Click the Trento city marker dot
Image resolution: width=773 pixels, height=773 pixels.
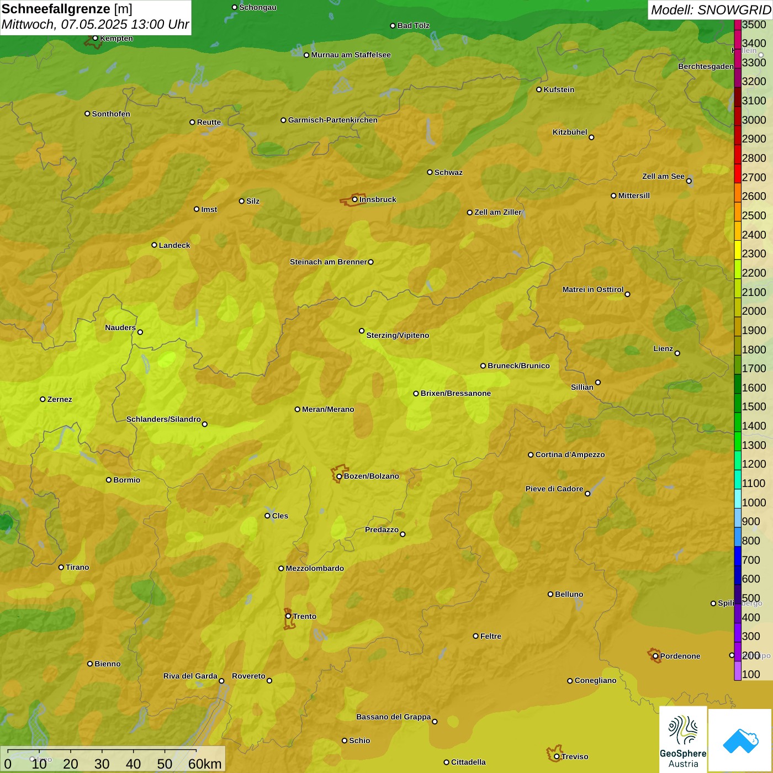[x=288, y=616]
